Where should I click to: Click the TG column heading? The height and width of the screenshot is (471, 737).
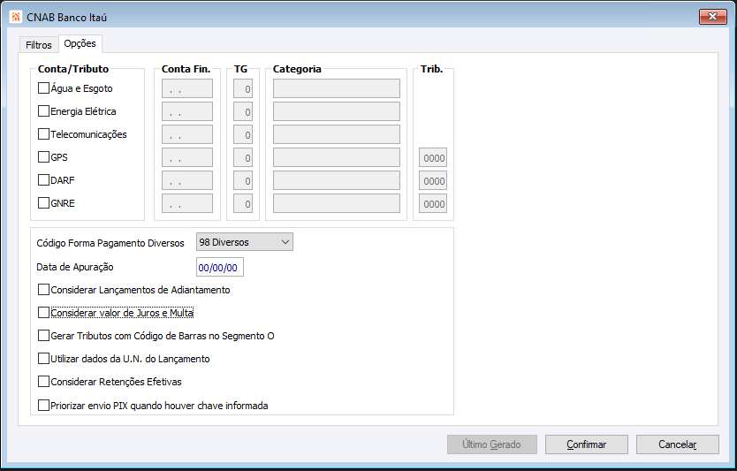click(x=240, y=69)
